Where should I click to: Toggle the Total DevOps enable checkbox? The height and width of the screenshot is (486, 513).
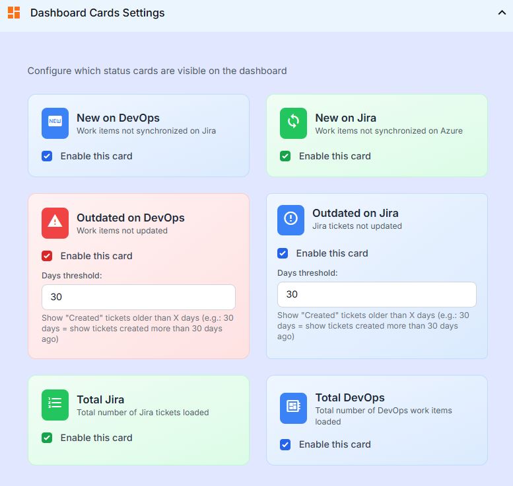[x=285, y=444]
